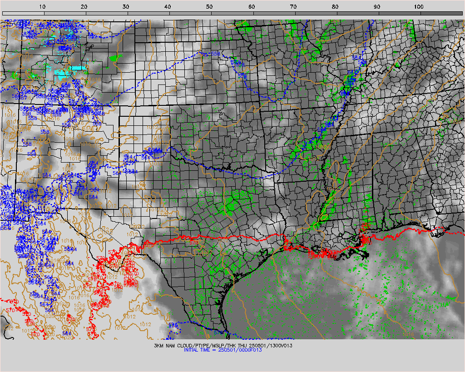Select gray scale segment between 50 and 60
Viewport: 465px width, 372px height.
[232, 13]
